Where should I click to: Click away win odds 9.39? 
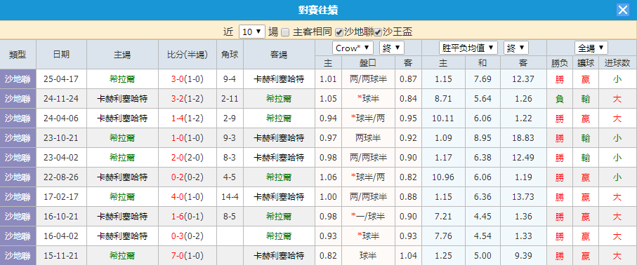(523, 256)
